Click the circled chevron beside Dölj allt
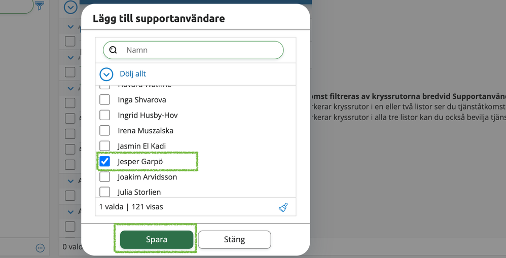This screenshot has height=258, width=506. tap(106, 74)
